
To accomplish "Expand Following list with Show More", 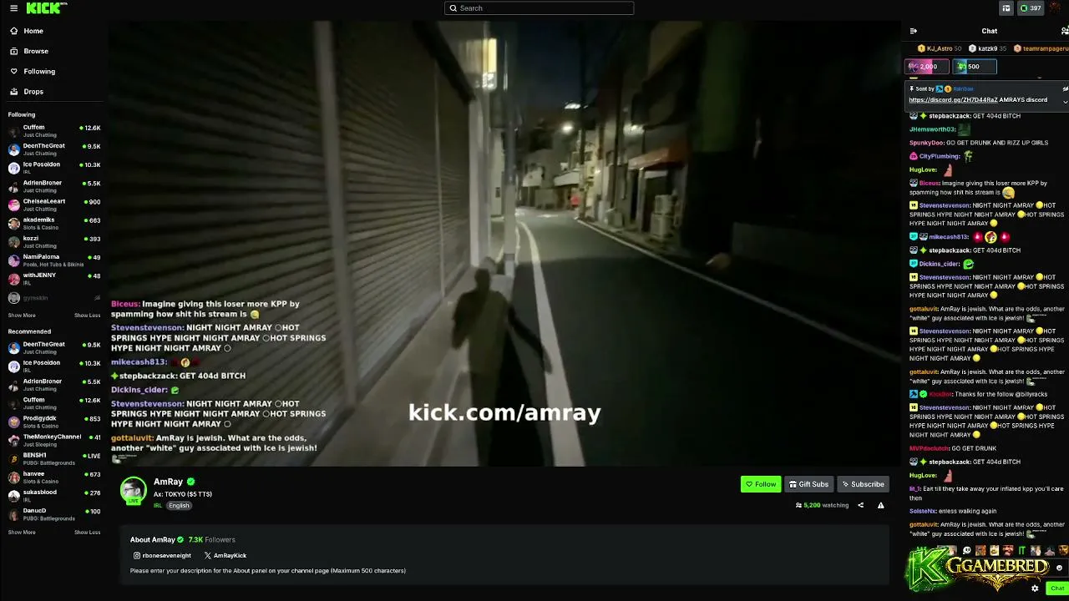I will click(22, 316).
